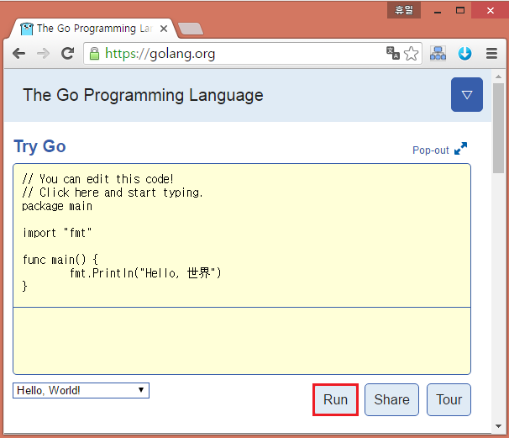Click the line 'func main() {'
This screenshot has width=509, height=438.
tap(60, 260)
